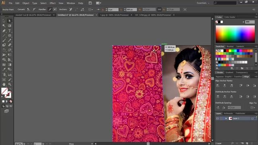Select the Gradient tool
The image size is (258, 145).
[10, 65]
